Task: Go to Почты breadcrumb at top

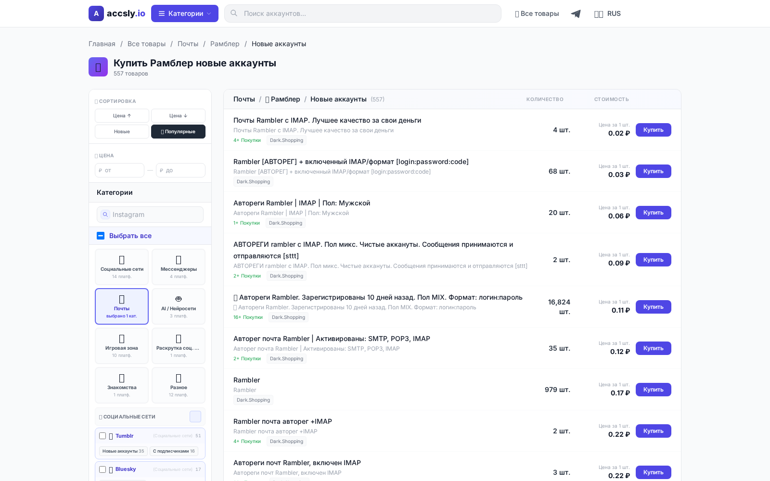Action: [188, 44]
